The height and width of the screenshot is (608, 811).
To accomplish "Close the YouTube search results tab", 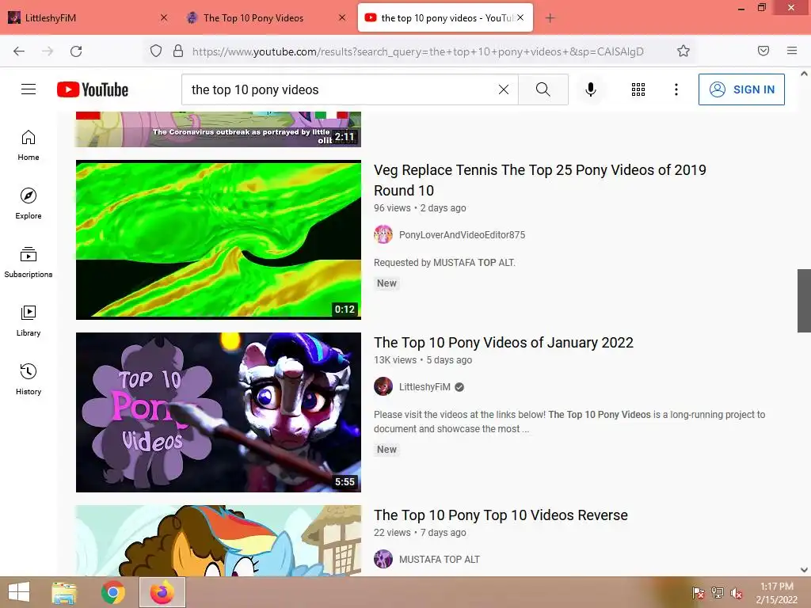I will (x=520, y=17).
